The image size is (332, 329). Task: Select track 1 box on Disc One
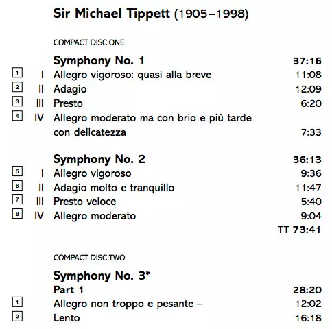click(17, 73)
